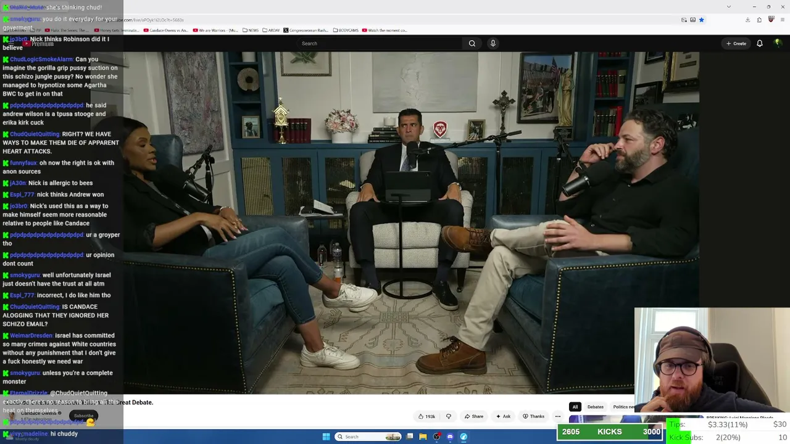This screenshot has width=790, height=444.
Task: Click username ChudLogicSmokeAlarm in chat
Action: coord(41,59)
